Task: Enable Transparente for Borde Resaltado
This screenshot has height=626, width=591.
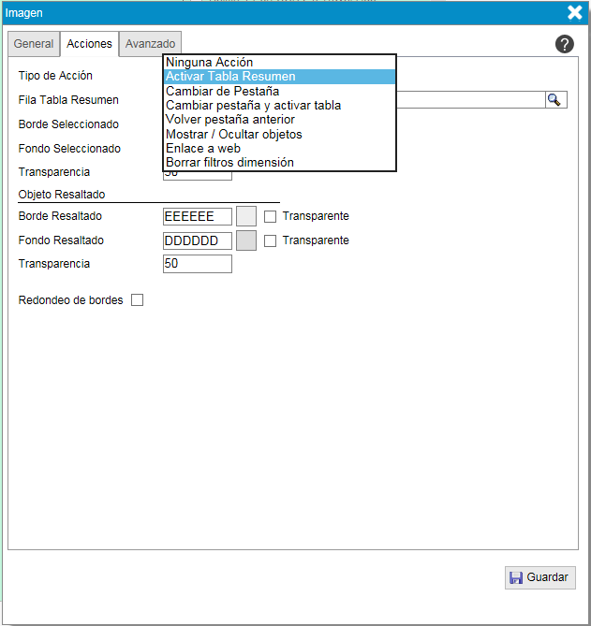Action: (270, 216)
